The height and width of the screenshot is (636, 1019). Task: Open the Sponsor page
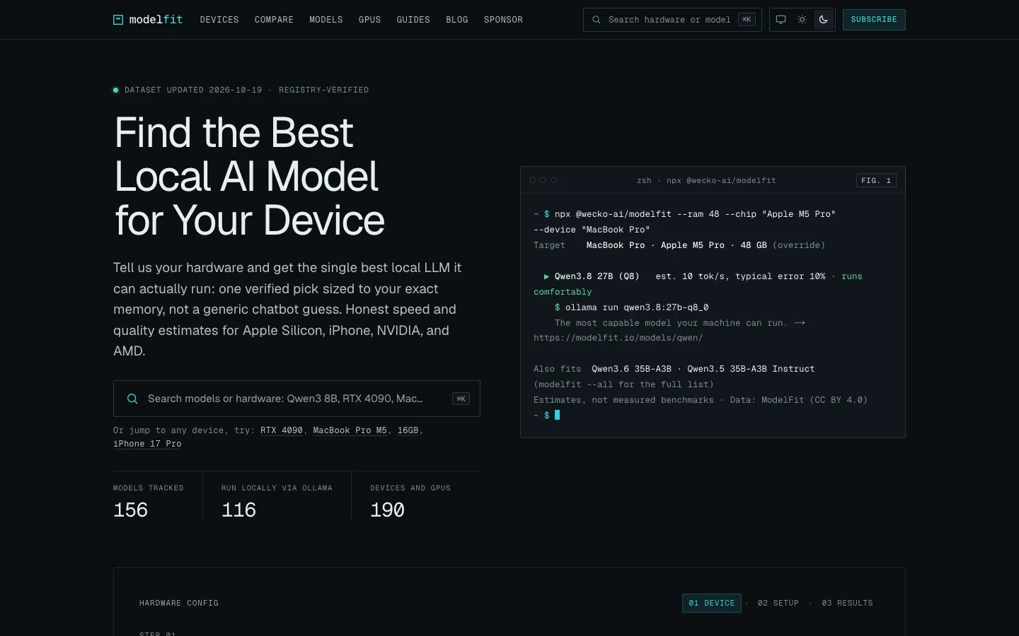[x=503, y=20]
